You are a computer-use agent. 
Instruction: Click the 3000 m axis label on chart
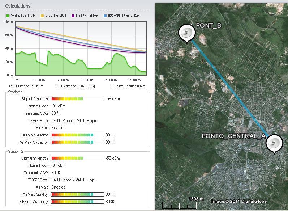click(87, 80)
